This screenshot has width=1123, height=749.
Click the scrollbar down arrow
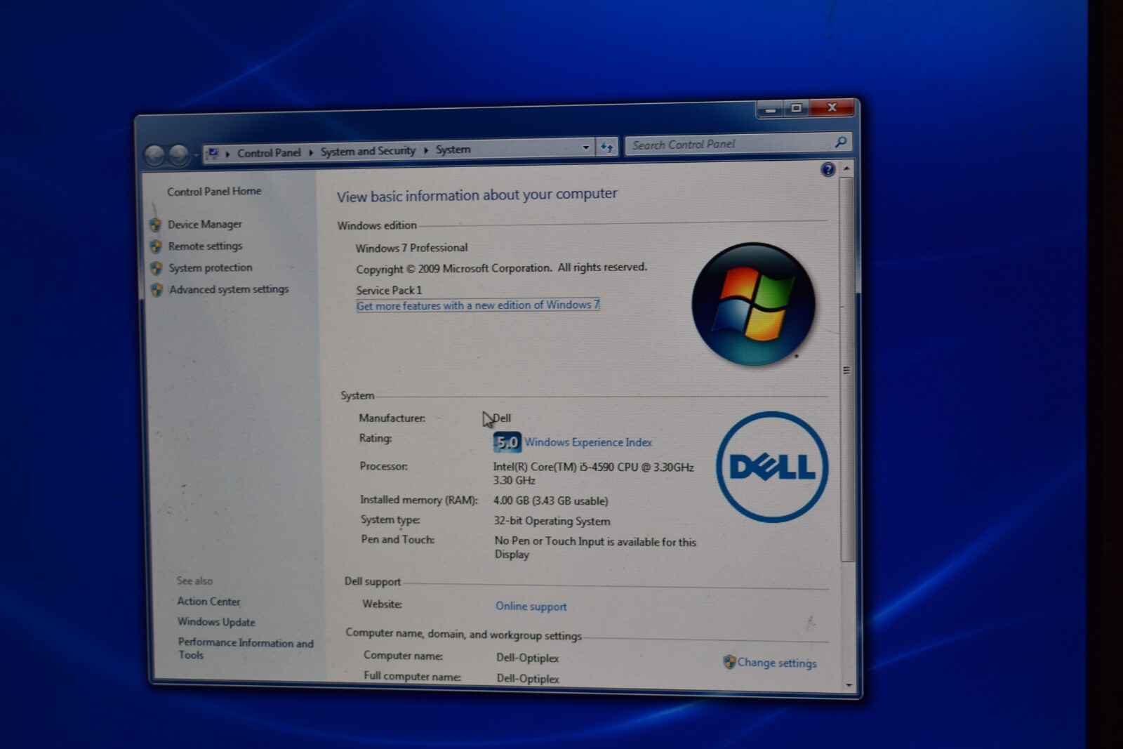[x=849, y=685]
